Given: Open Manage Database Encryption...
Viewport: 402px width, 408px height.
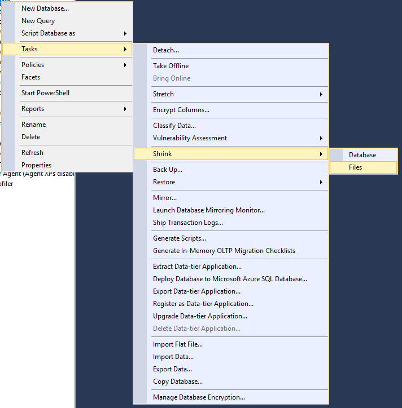Looking at the screenshot, I should tap(199, 397).
